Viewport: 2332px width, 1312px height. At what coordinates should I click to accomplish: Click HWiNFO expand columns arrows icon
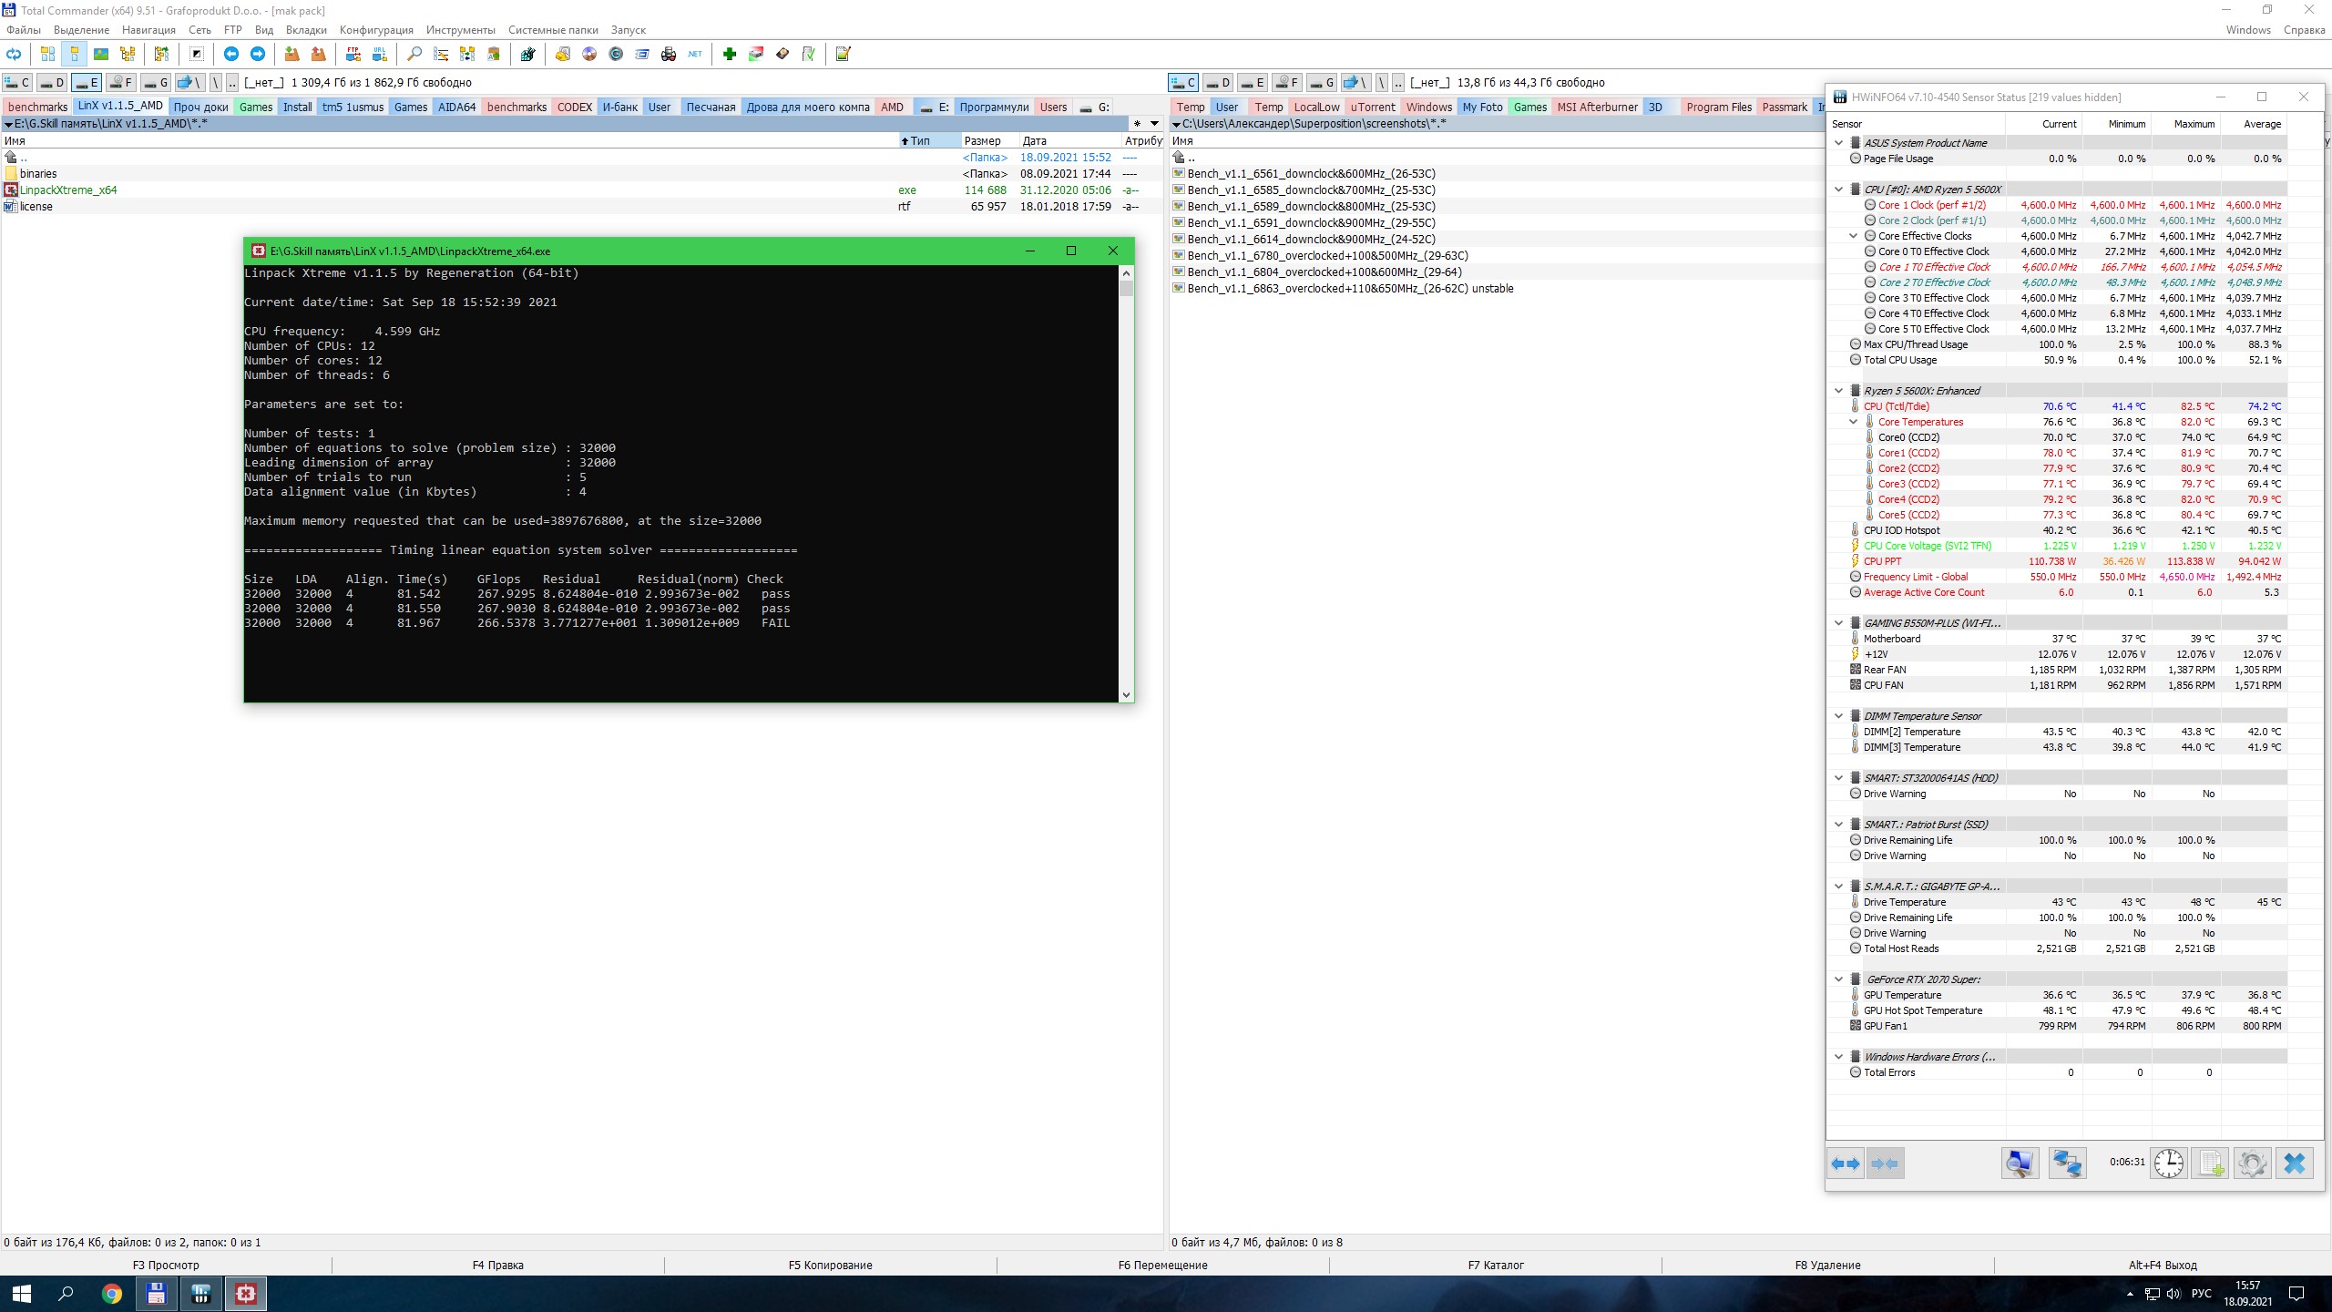pyautogui.click(x=1846, y=1163)
